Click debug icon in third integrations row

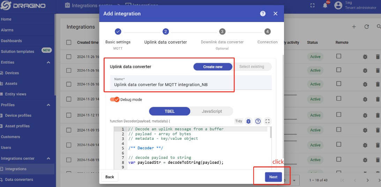tap(365, 84)
